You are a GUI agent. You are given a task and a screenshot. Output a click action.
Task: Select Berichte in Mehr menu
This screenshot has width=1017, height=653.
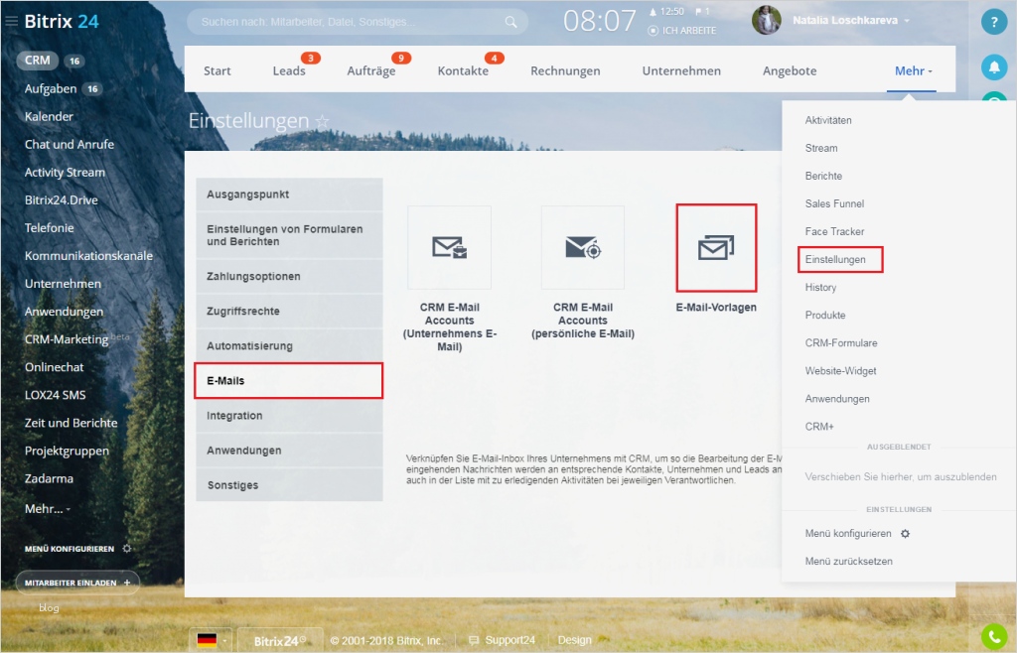coord(823,176)
